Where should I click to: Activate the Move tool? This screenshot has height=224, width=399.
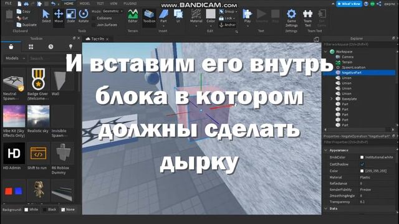click(x=59, y=16)
